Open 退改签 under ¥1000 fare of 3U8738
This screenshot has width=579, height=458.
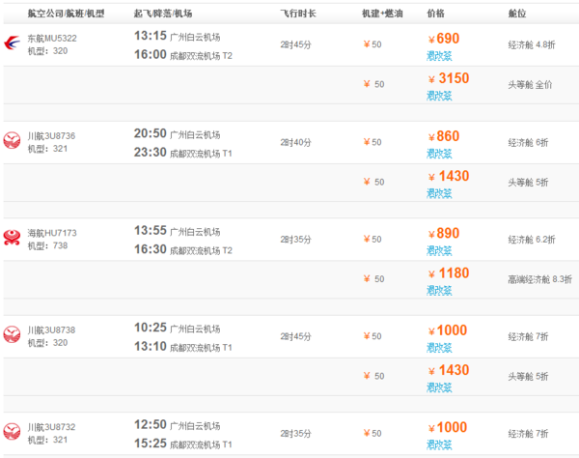click(x=439, y=348)
